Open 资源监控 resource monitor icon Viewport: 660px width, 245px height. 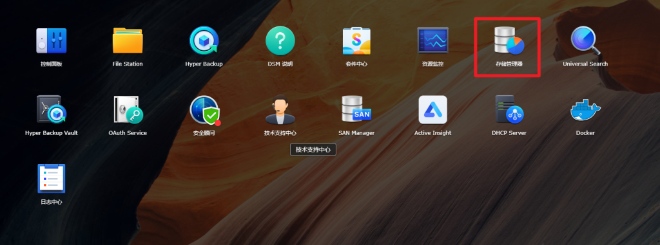(x=432, y=41)
